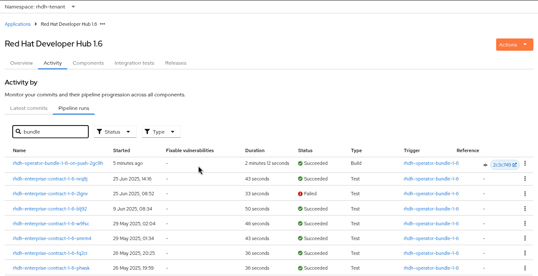Go to Applications breadcrumb link
The height and width of the screenshot is (276, 538).
18,24
